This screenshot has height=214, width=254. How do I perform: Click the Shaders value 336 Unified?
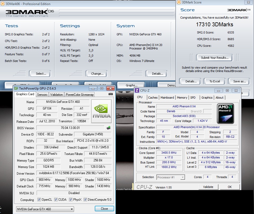(51, 147)
